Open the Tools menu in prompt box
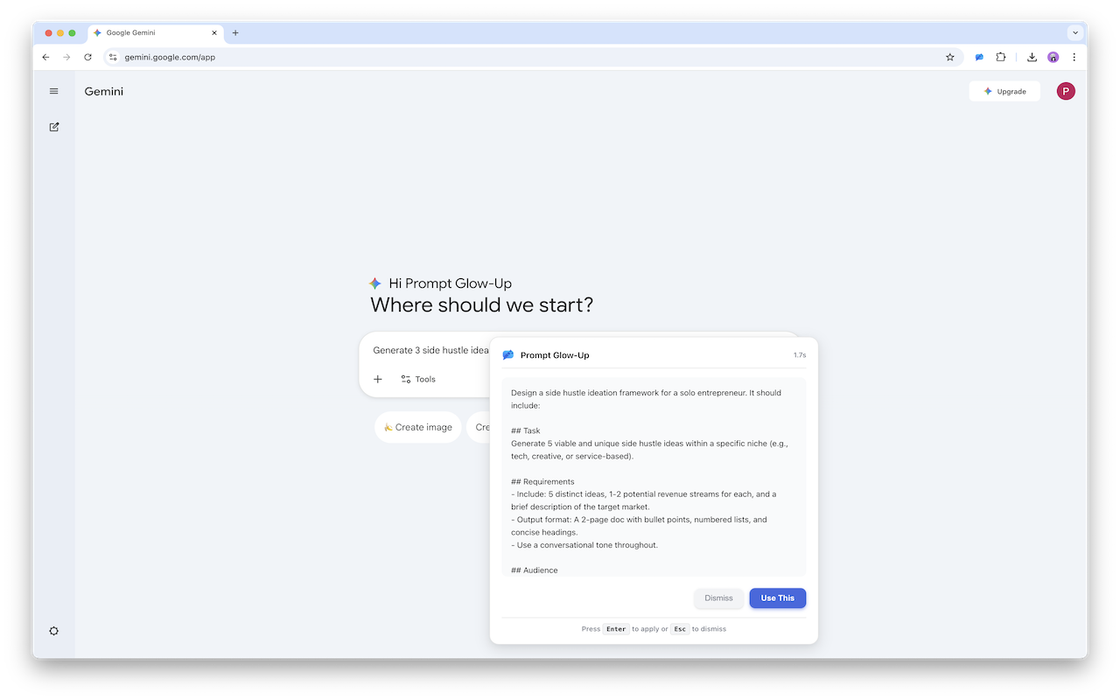Image resolution: width=1120 pixels, height=700 pixels. 418,379
